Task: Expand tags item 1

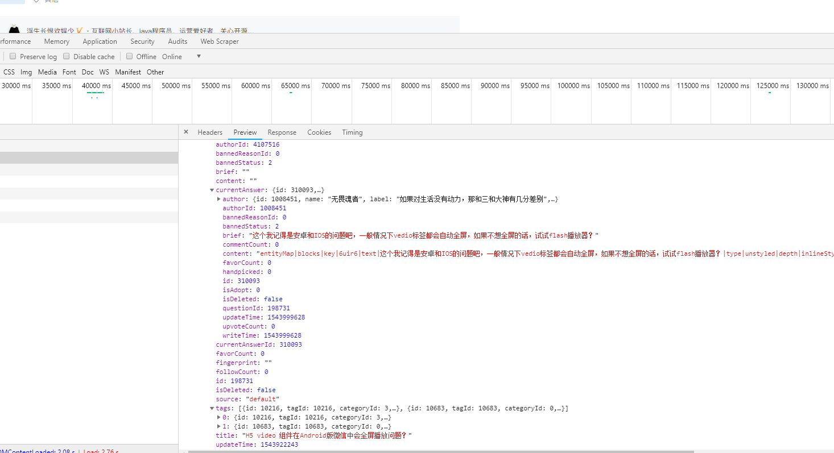Action: click(x=219, y=426)
